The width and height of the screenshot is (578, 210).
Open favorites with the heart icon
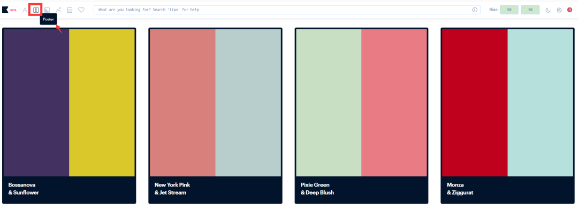coord(81,10)
